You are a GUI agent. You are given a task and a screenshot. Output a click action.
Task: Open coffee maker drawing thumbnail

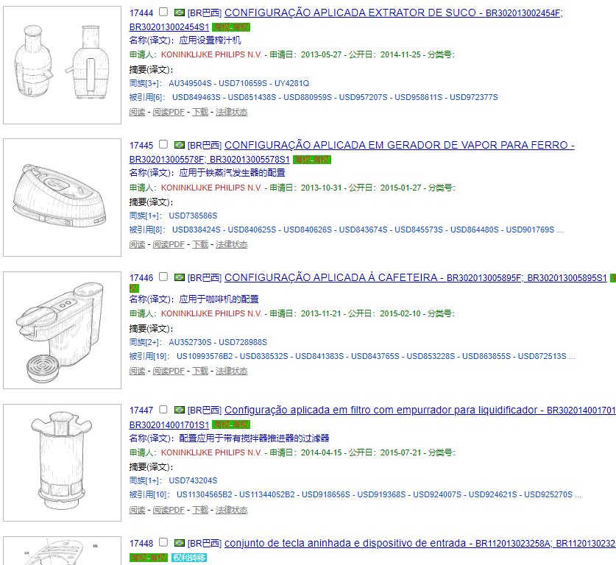[x=62, y=330]
